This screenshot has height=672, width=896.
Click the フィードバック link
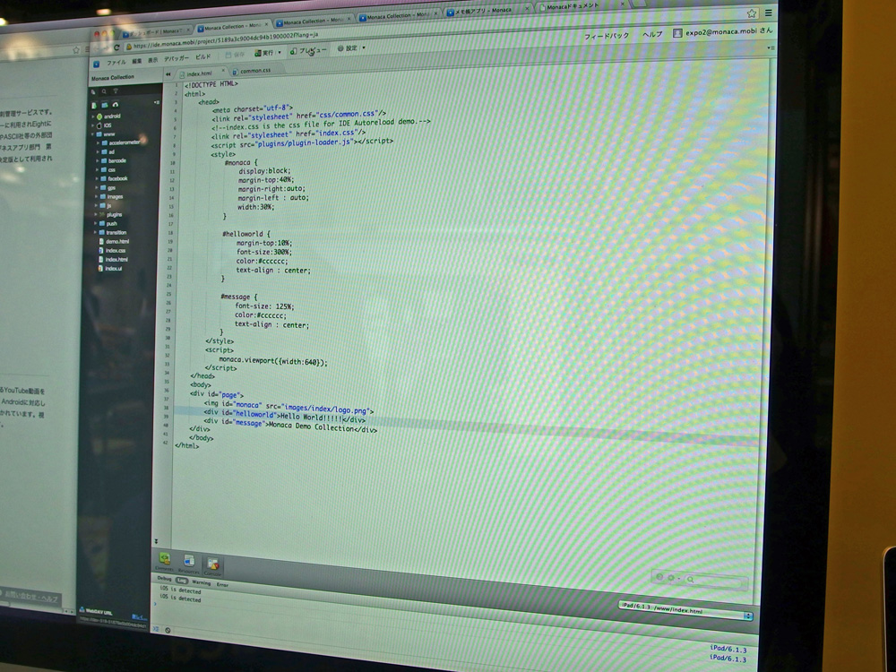[607, 36]
